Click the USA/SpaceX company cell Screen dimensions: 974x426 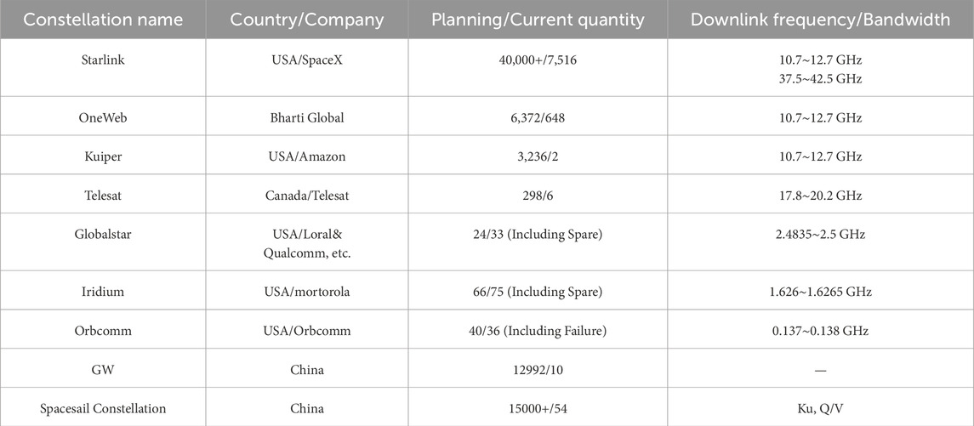pyautogui.click(x=307, y=62)
